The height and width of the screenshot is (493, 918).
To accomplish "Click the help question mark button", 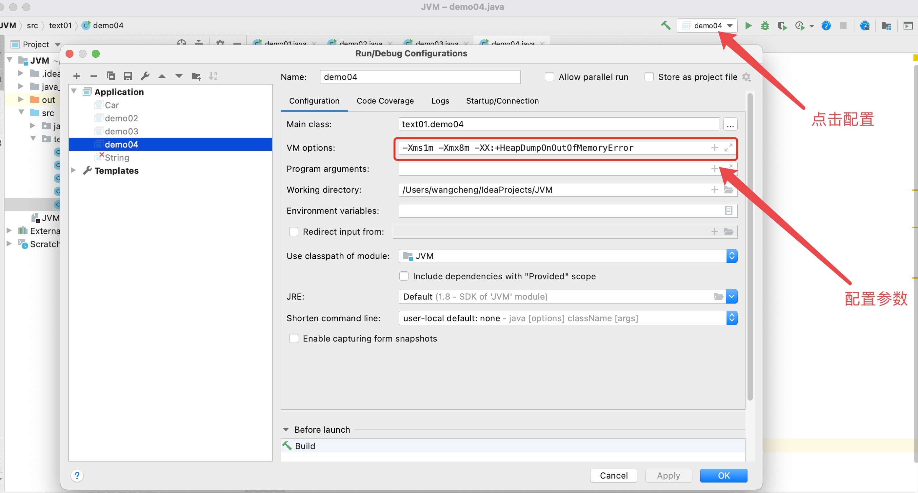I will pos(77,476).
